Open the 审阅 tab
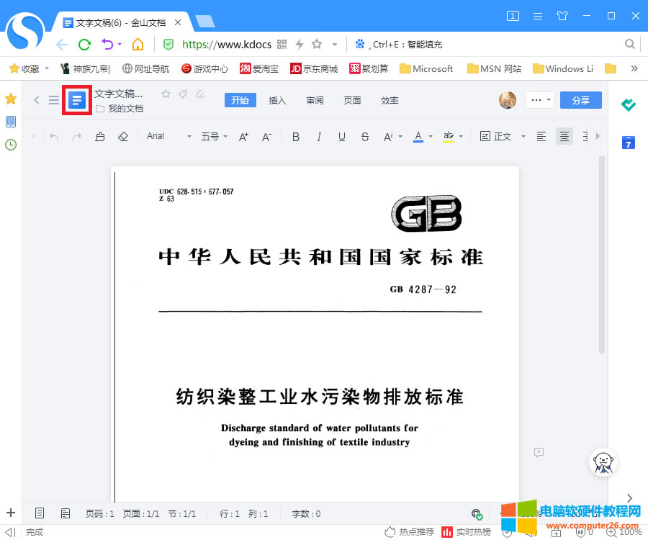 coord(315,100)
